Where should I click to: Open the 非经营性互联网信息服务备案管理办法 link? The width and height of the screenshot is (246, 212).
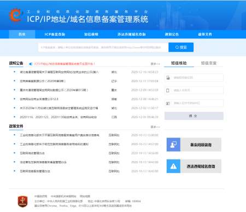[x=43, y=162]
